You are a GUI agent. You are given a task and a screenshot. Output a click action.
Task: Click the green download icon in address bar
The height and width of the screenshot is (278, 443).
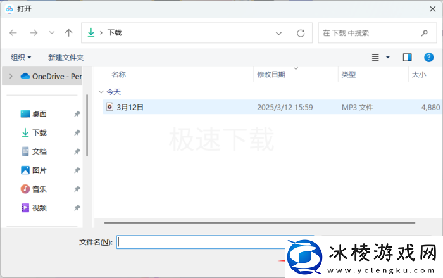click(x=91, y=33)
